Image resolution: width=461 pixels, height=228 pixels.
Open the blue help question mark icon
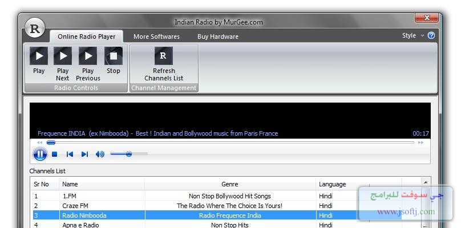click(431, 35)
